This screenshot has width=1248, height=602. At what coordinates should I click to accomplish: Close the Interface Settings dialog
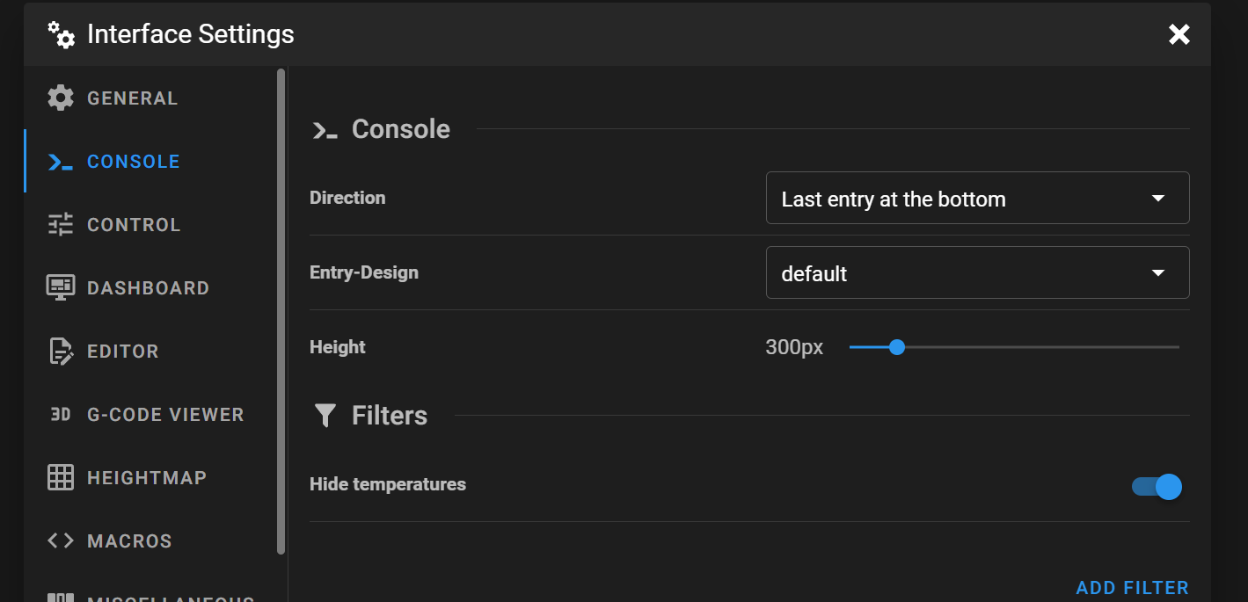pos(1179,34)
